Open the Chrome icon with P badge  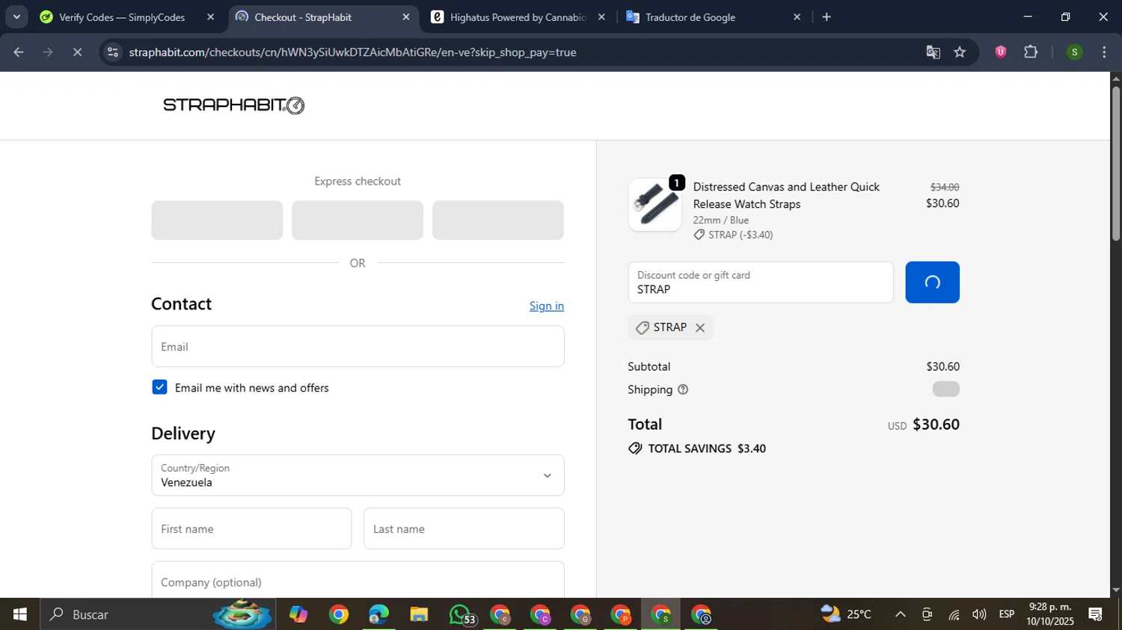pyautogui.click(x=621, y=614)
